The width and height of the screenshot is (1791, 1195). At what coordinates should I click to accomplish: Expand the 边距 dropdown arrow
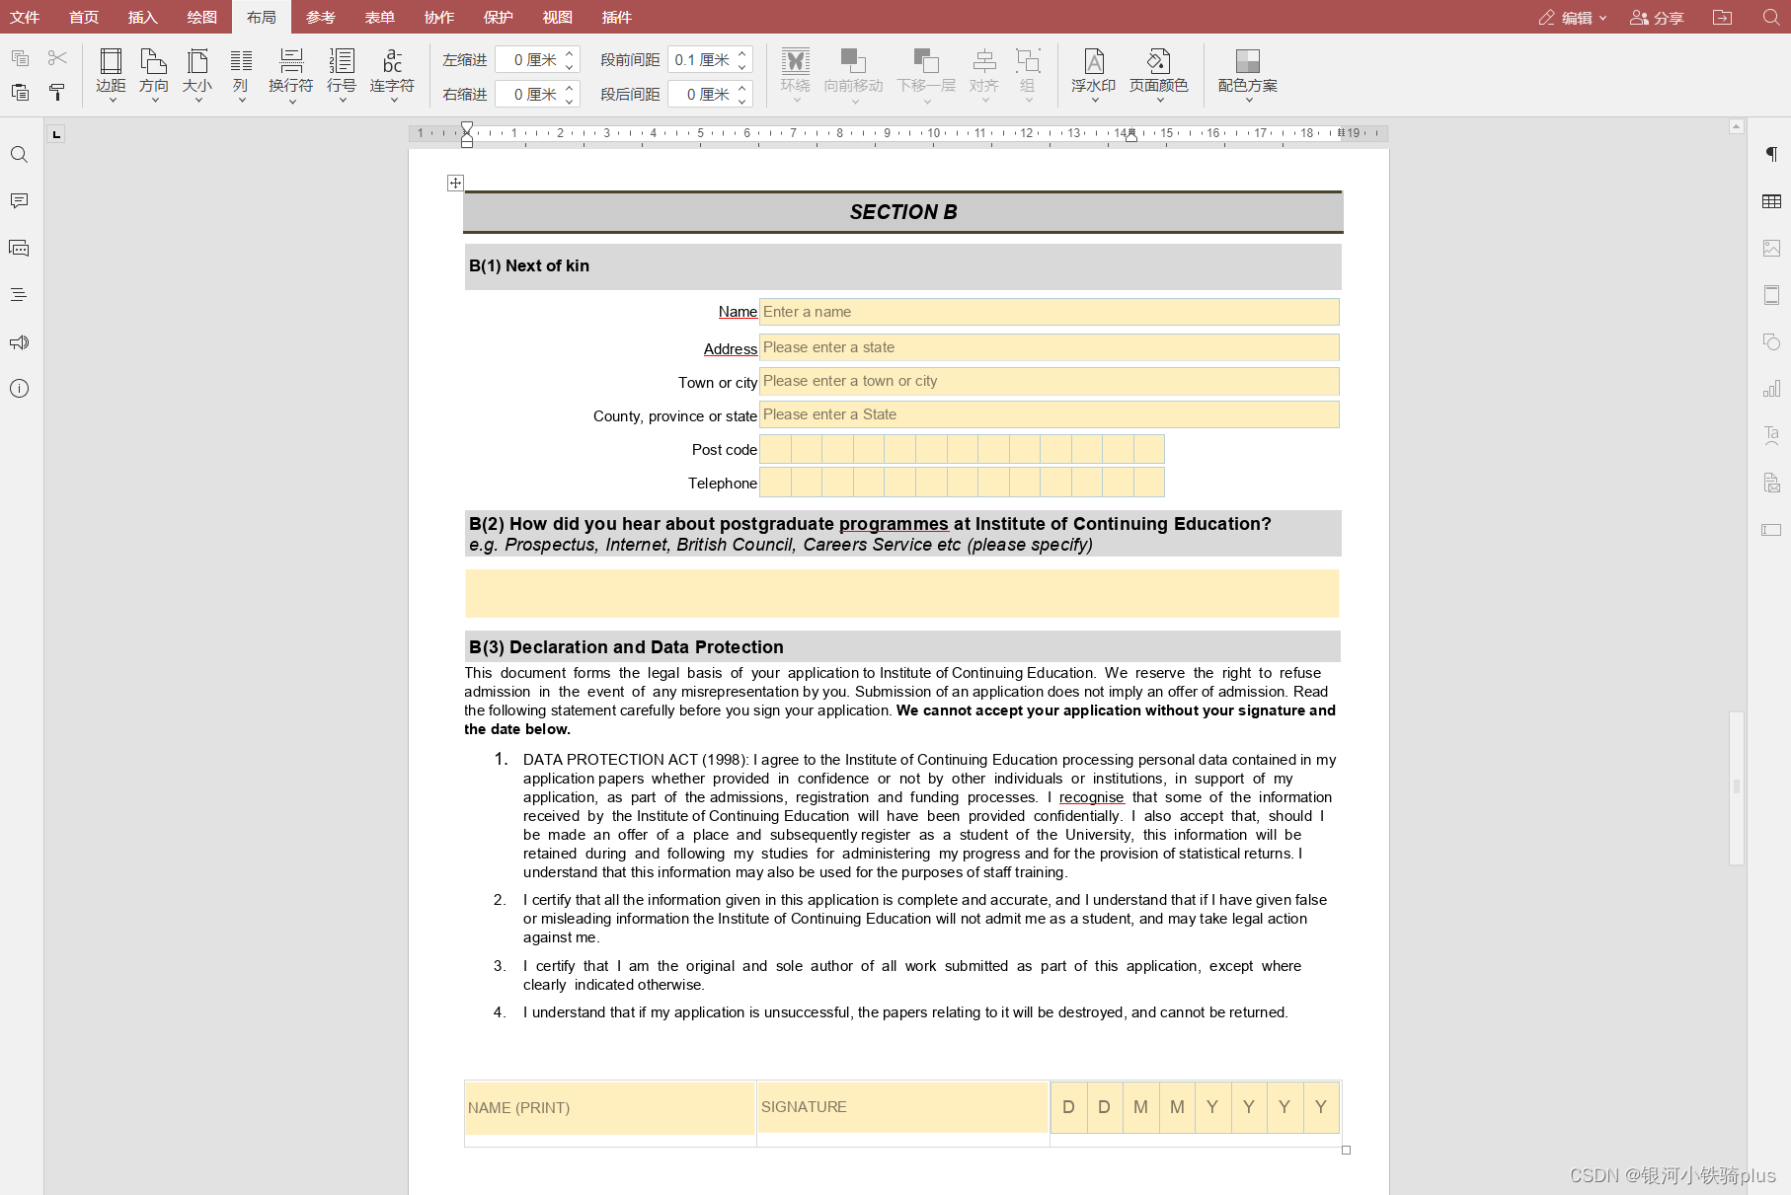tap(112, 100)
